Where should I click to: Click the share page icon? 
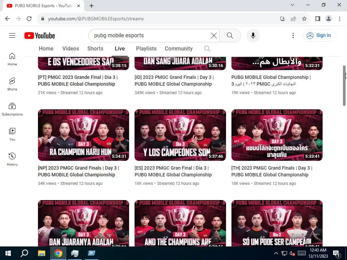(293, 19)
